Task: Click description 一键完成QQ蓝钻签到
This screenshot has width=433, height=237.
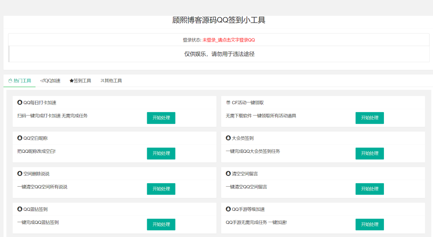Action: tap(38, 222)
